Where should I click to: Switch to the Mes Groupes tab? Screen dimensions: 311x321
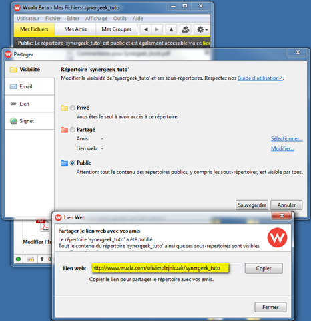pyautogui.click(x=117, y=29)
